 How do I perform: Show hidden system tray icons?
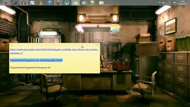tap(156, 3)
